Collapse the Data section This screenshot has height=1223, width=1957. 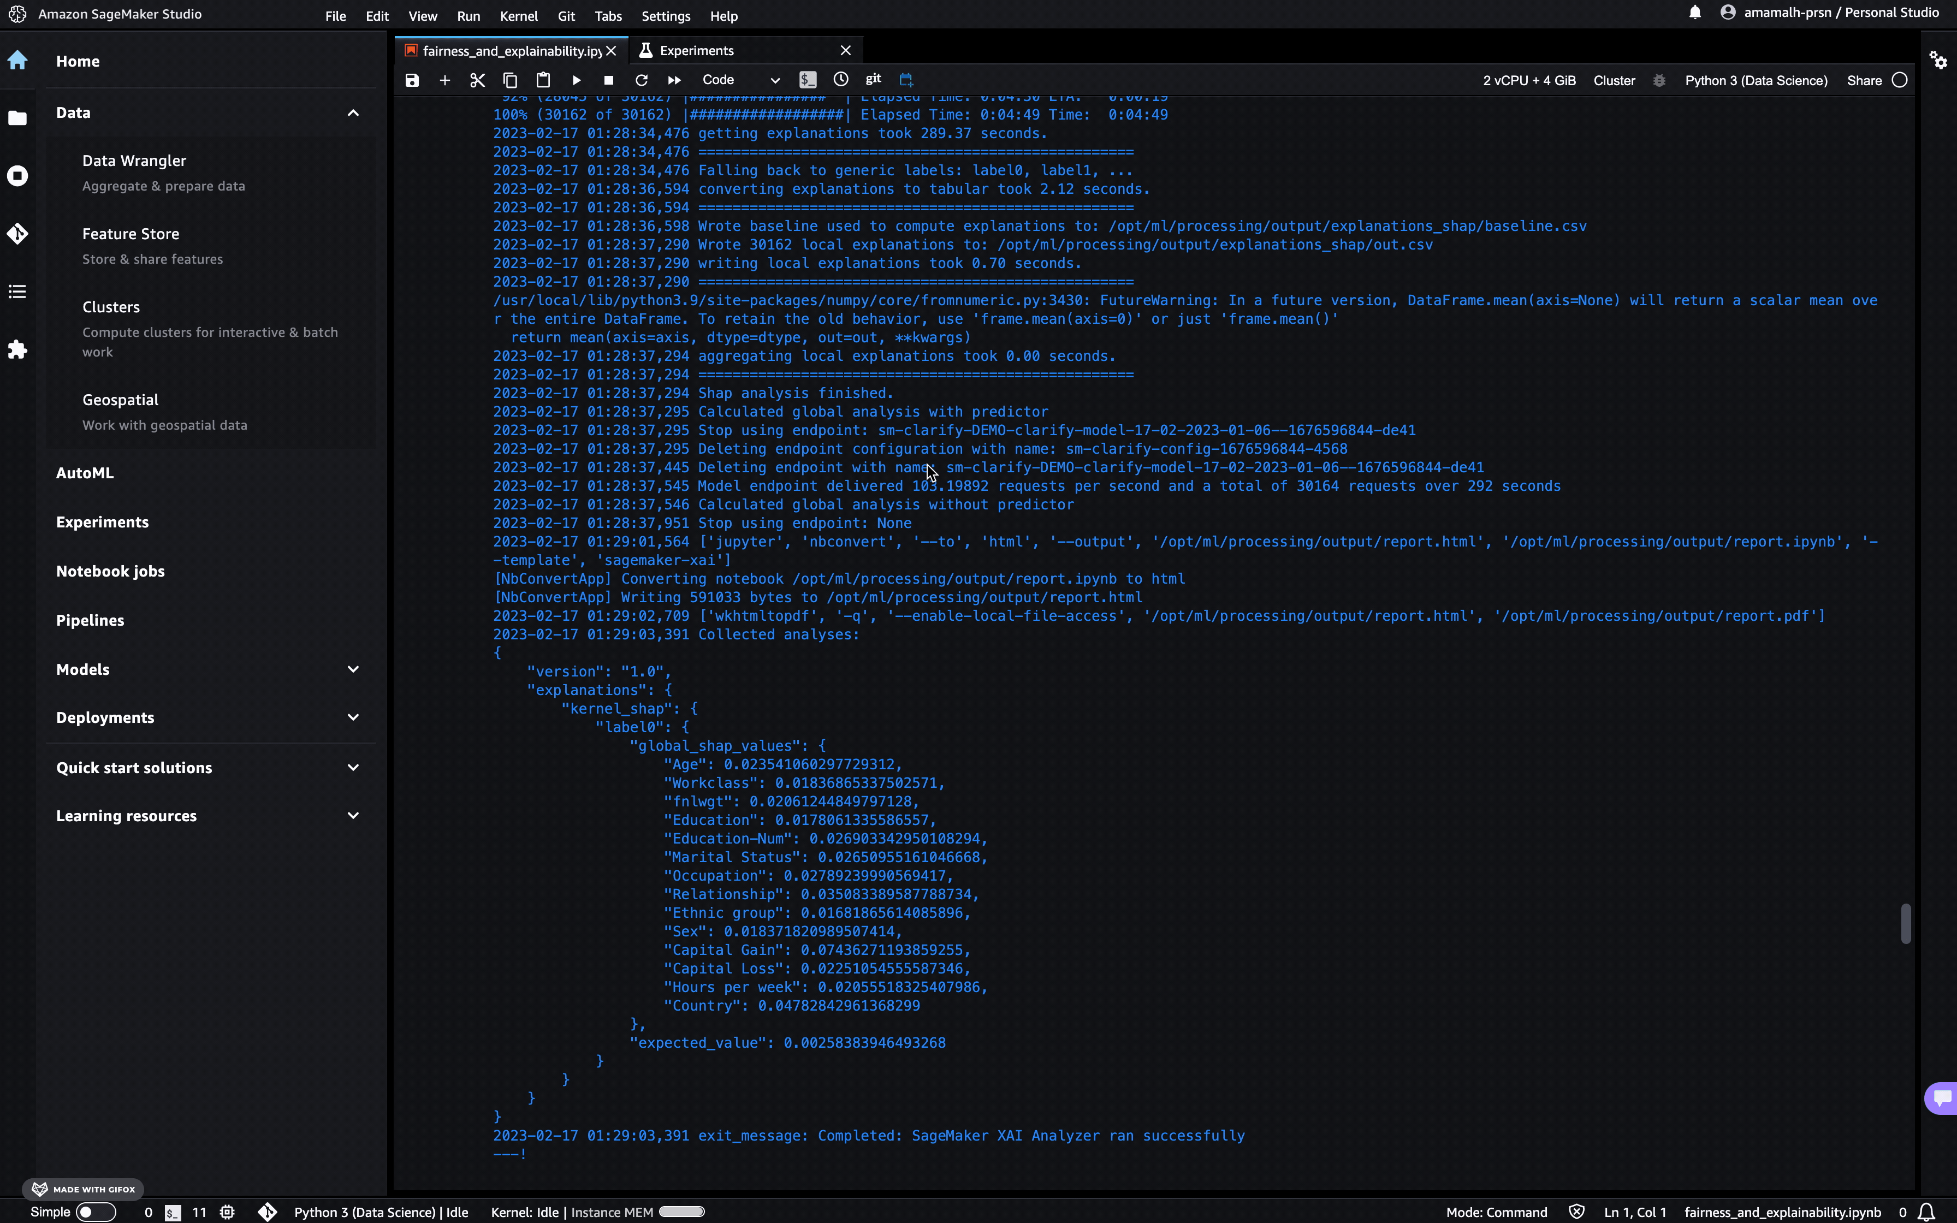pyautogui.click(x=353, y=113)
